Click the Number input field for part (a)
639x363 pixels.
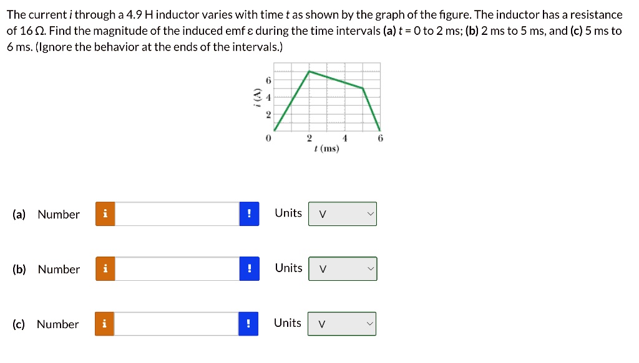pos(178,214)
